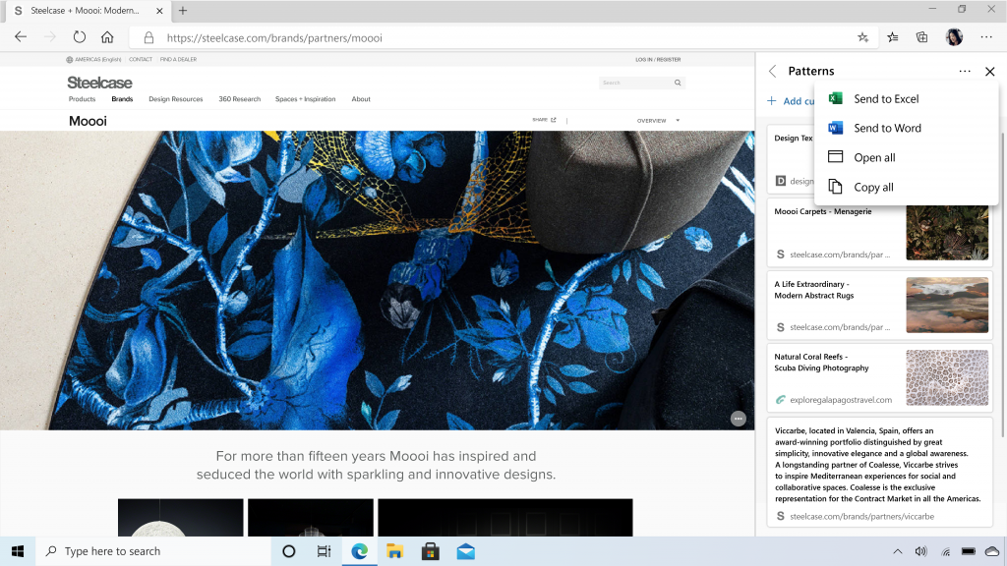This screenshot has height=566, width=1007.
Task: Open the Collections toolbar icon
Action: pos(921,37)
